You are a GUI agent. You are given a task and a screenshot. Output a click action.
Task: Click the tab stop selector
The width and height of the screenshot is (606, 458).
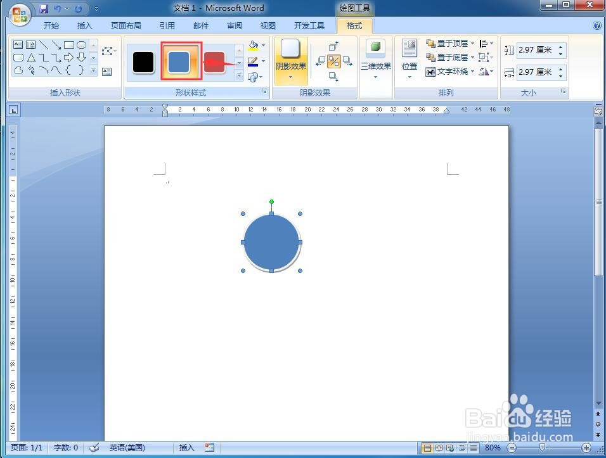[x=13, y=110]
